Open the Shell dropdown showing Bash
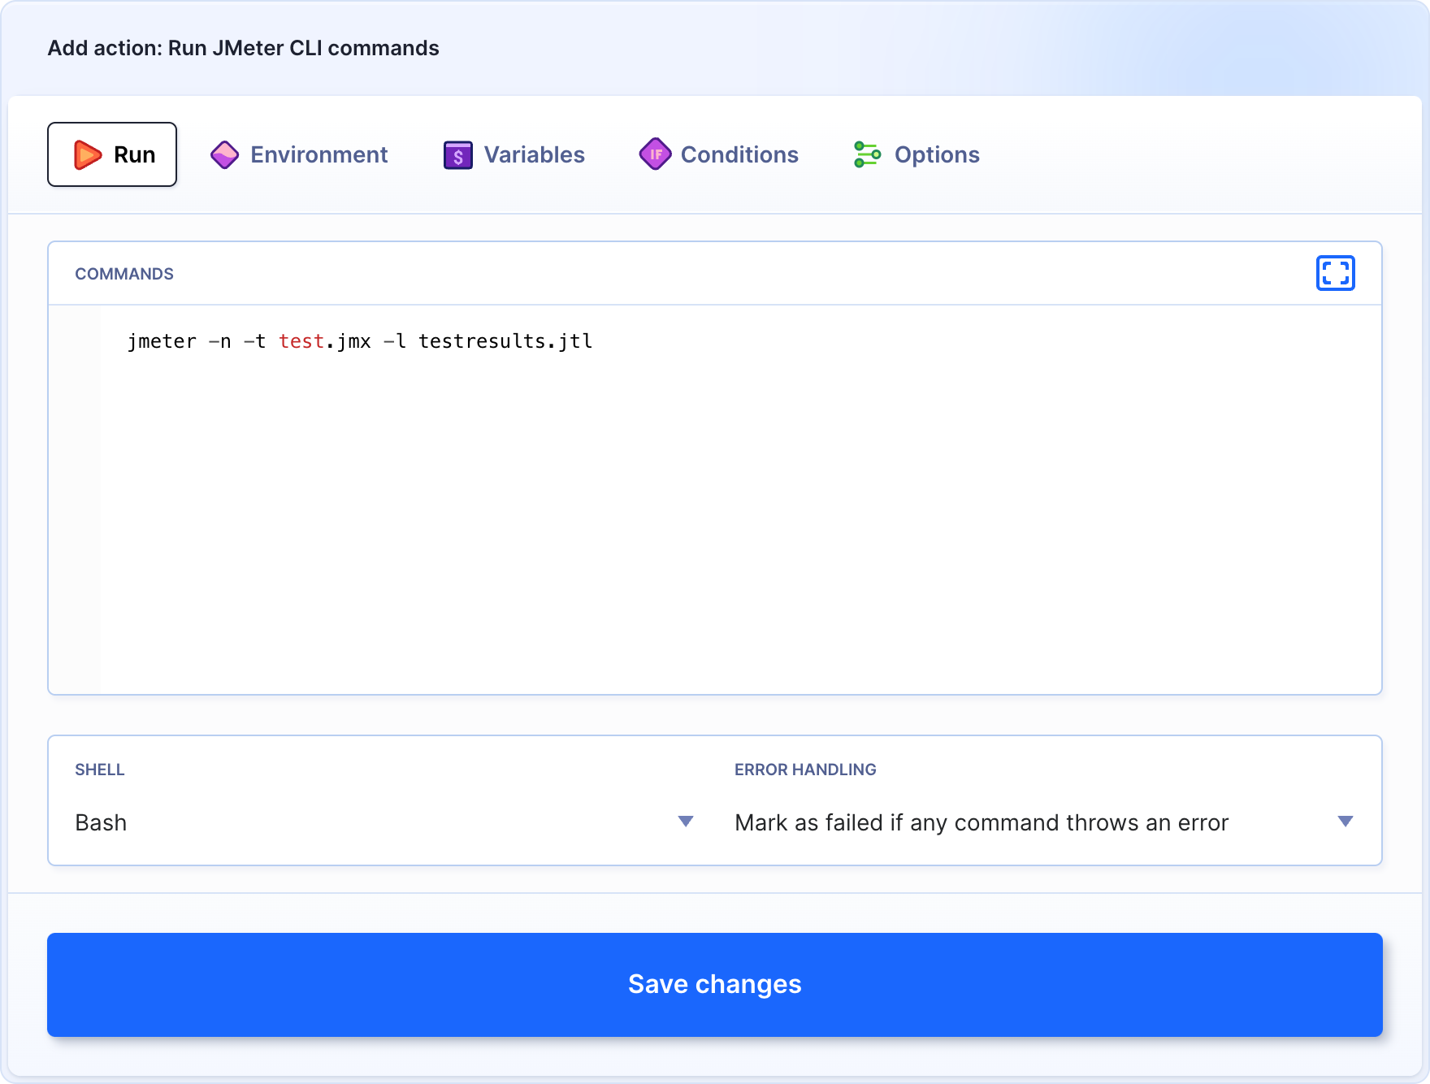 tap(383, 822)
